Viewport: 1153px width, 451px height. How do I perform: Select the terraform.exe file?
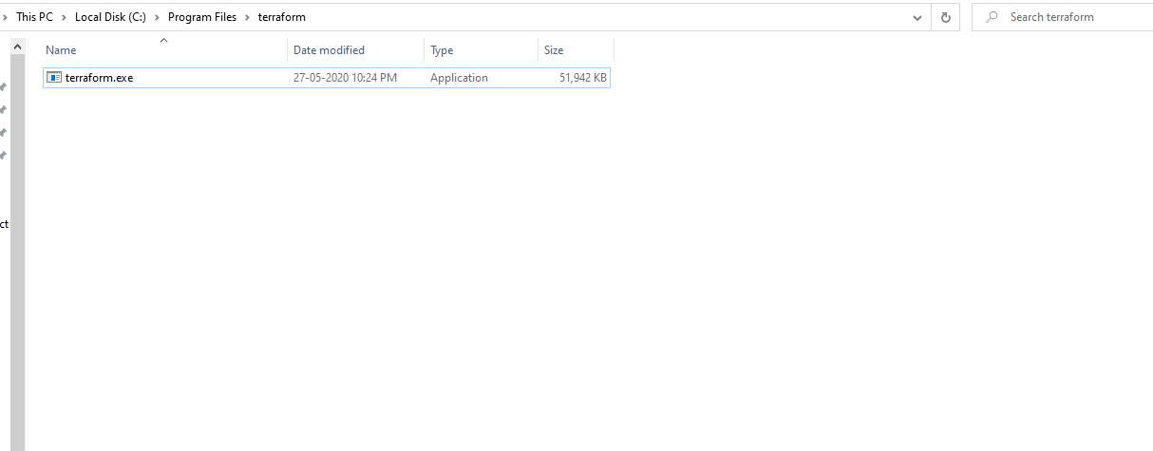(x=327, y=78)
